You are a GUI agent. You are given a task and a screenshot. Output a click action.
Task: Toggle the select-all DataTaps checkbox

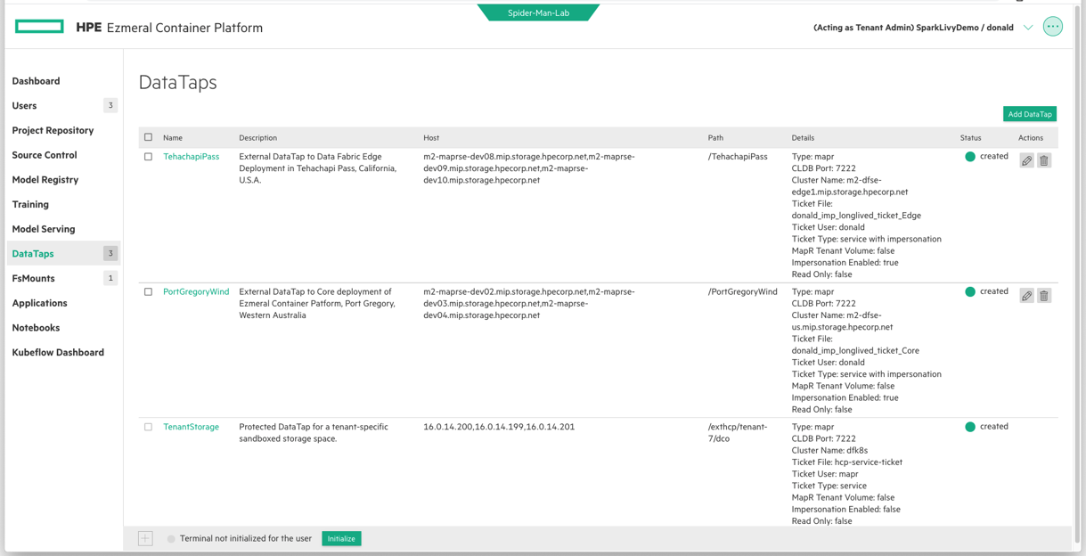pos(149,137)
